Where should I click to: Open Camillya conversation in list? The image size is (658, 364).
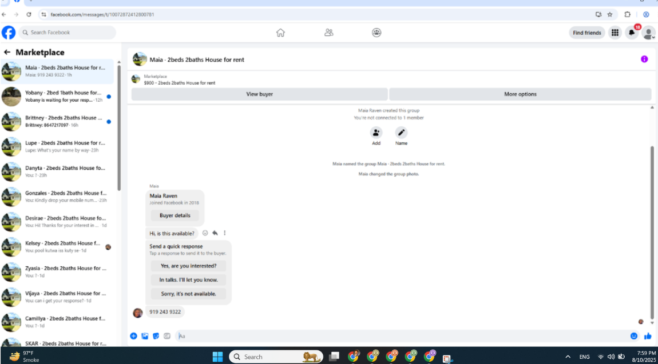57,322
